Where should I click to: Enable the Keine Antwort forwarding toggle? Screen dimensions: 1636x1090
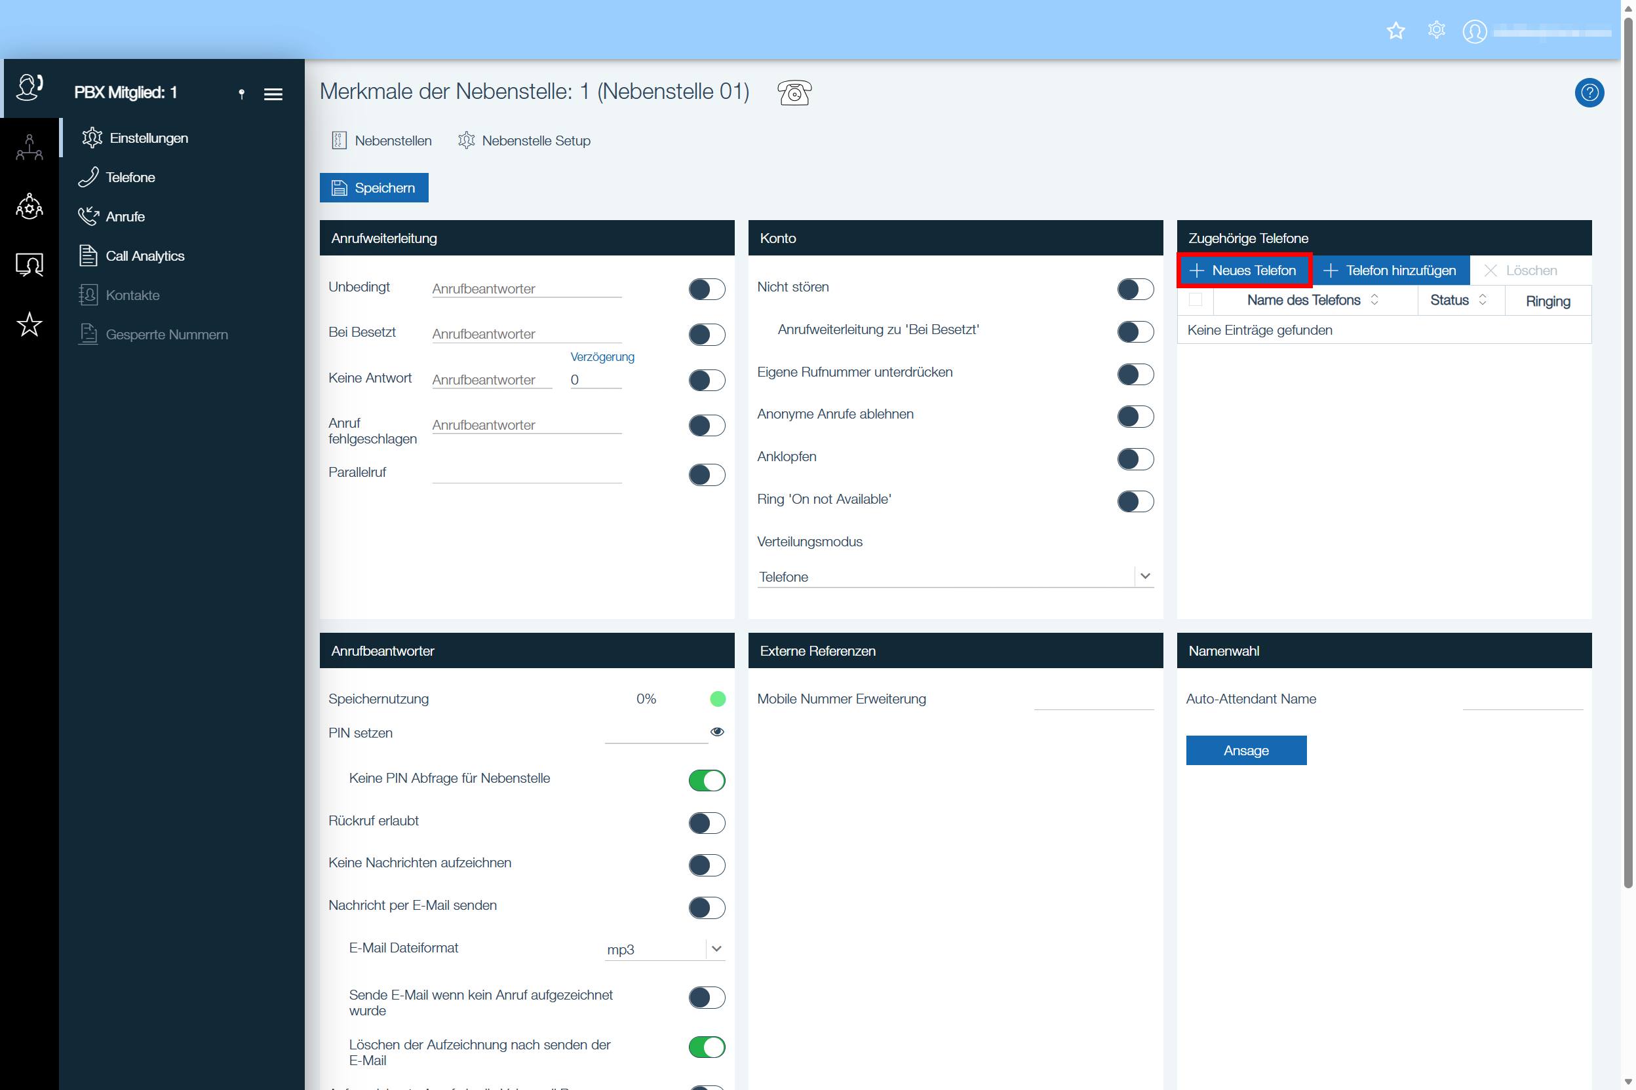707,380
